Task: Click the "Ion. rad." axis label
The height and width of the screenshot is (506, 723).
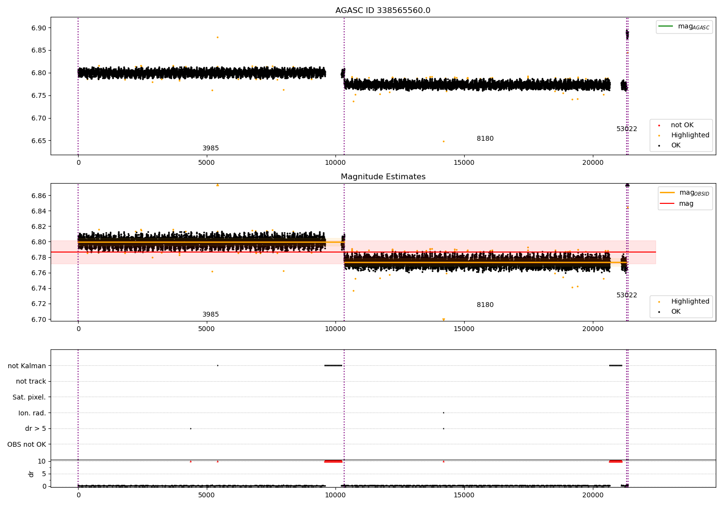Action: (32, 413)
